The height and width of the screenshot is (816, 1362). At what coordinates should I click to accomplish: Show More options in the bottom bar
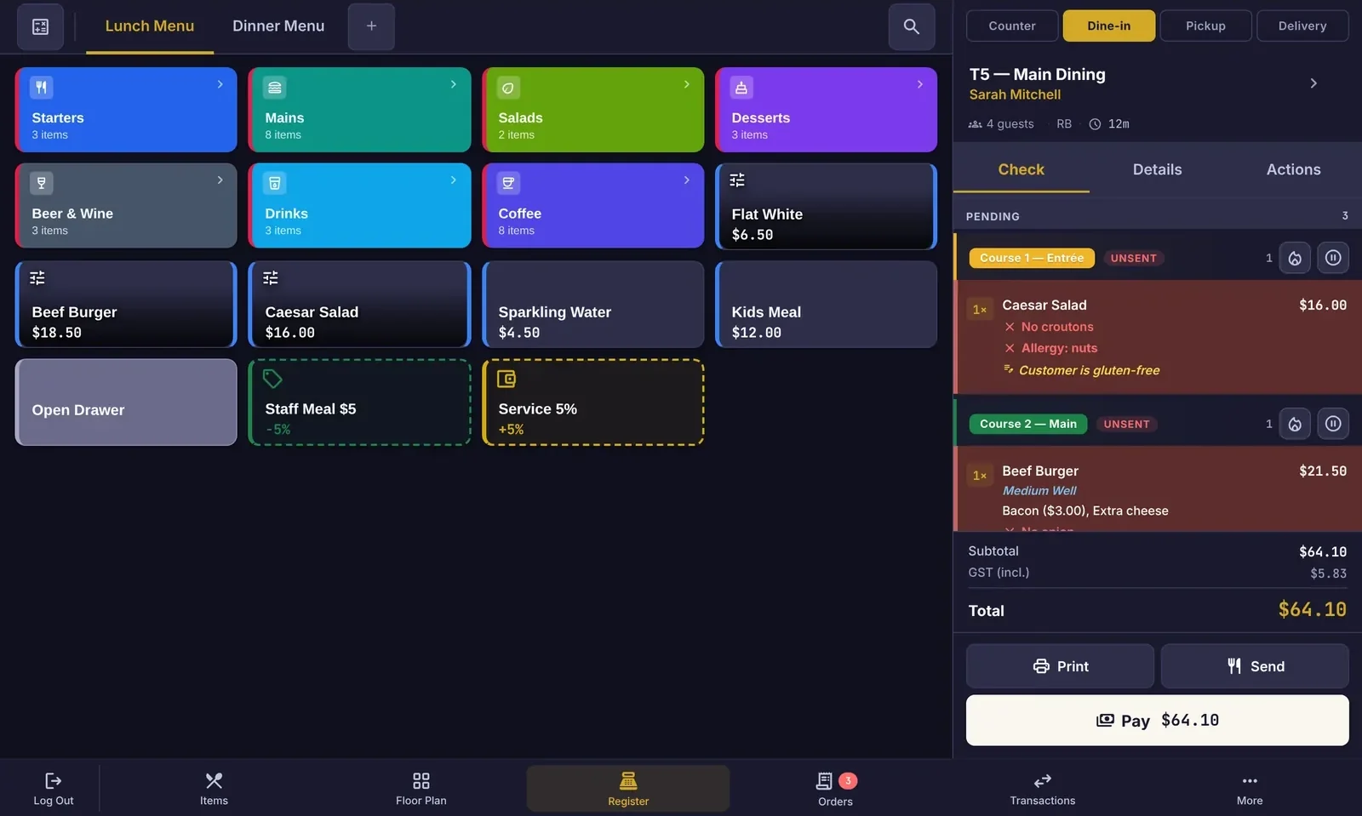pos(1250,788)
